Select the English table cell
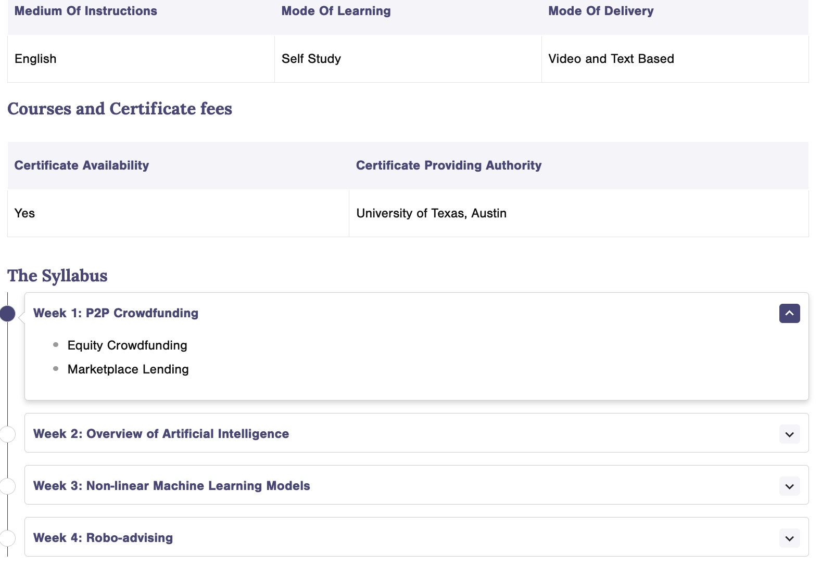Screen dimensions: 834x568 pos(141,59)
